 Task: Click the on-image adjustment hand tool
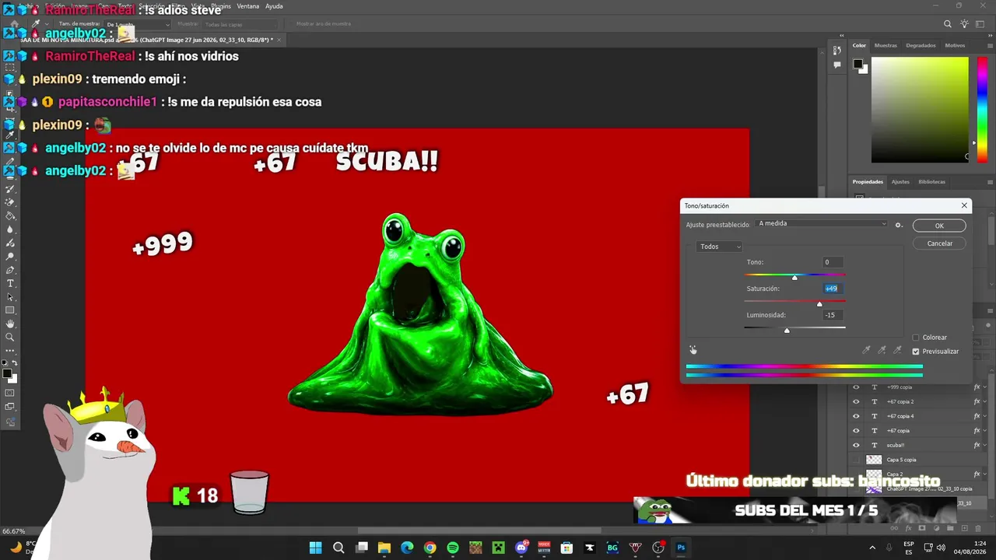(693, 350)
